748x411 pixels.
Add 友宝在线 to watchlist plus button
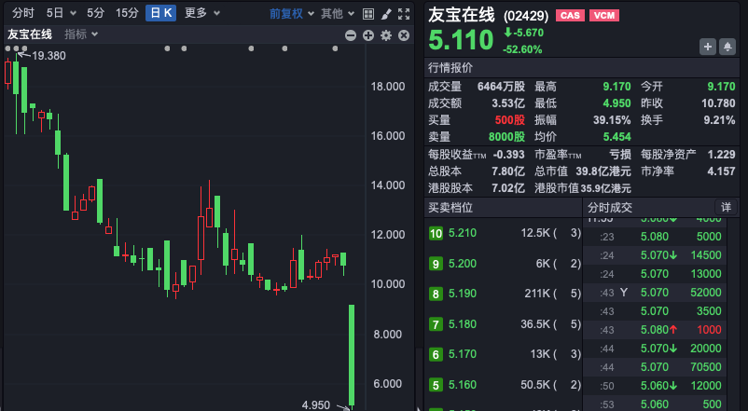coord(708,47)
